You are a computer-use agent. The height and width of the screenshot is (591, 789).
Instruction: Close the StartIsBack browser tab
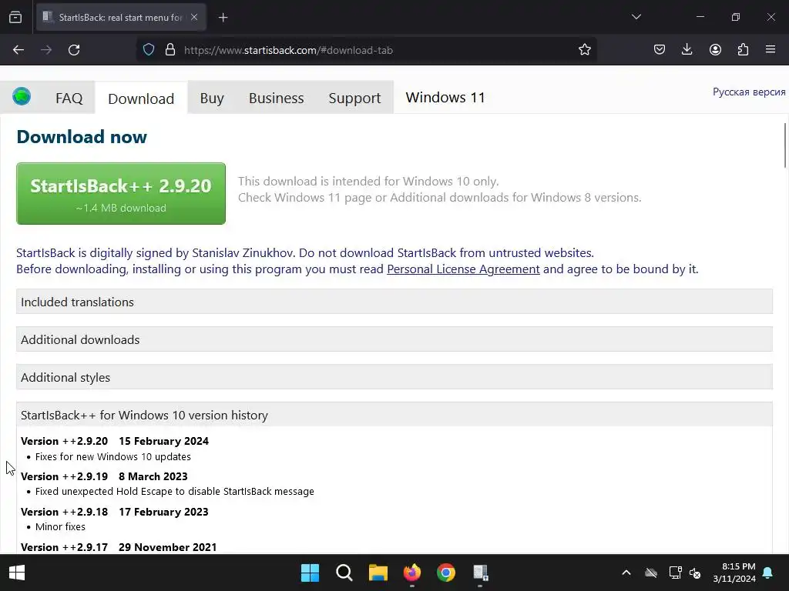(x=194, y=17)
